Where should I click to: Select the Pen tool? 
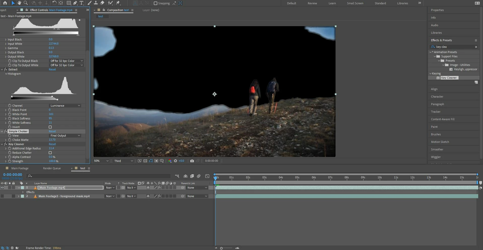[75, 3]
